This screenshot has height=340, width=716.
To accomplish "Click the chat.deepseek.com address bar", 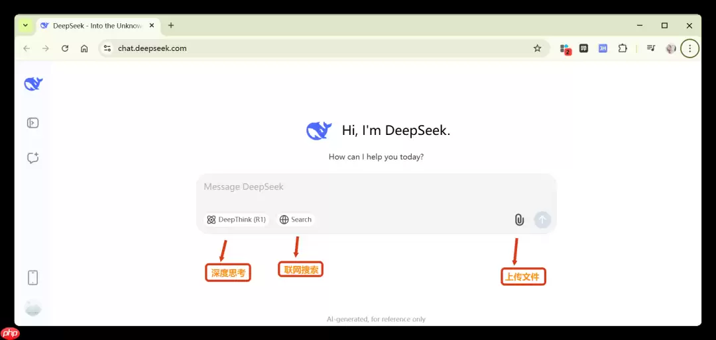I will click(x=324, y=48).
